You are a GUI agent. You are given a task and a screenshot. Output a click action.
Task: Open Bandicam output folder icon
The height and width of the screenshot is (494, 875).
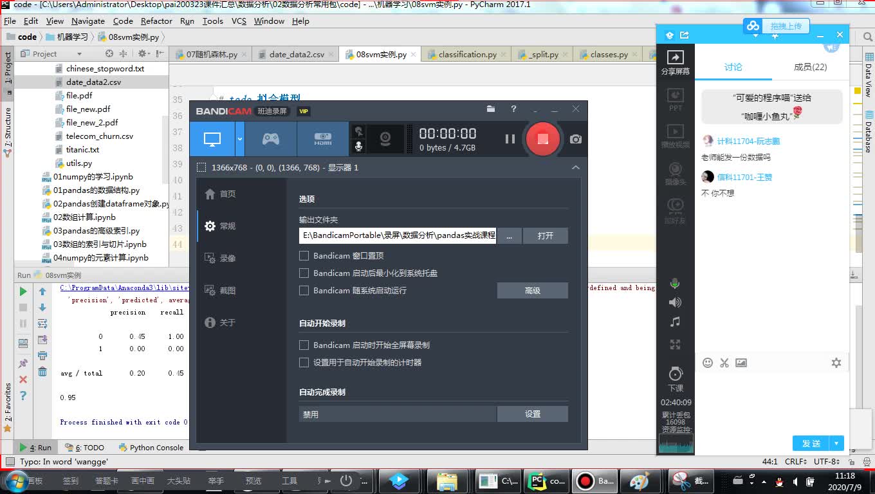491,109
